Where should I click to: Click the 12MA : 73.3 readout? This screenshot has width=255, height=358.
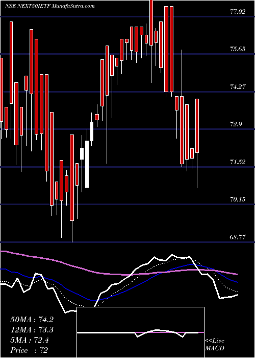32,330
